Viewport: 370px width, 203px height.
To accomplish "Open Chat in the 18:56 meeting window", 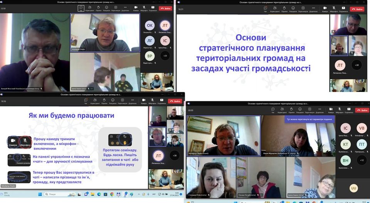I will coord(86,101).
